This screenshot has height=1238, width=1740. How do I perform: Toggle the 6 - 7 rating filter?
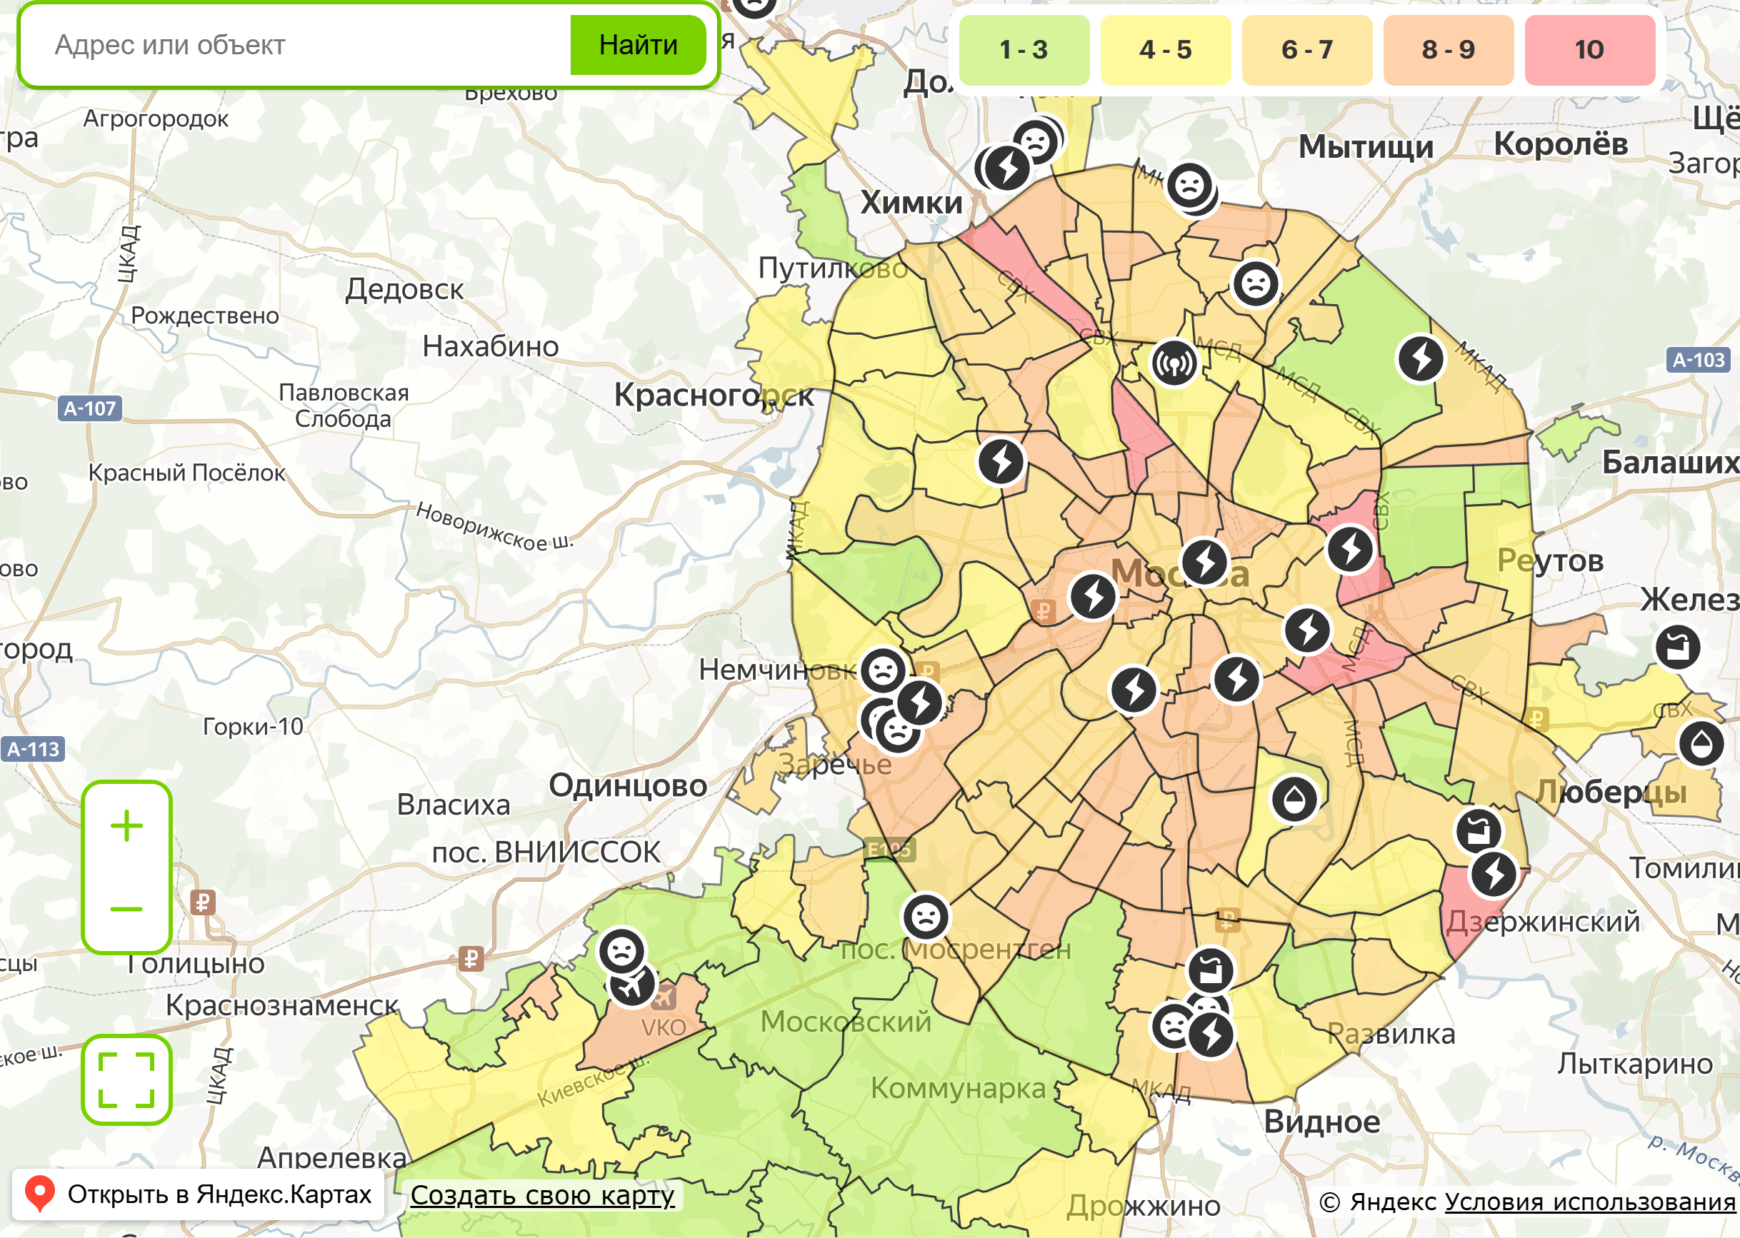pyautogui.click(x=1307, y=50)
